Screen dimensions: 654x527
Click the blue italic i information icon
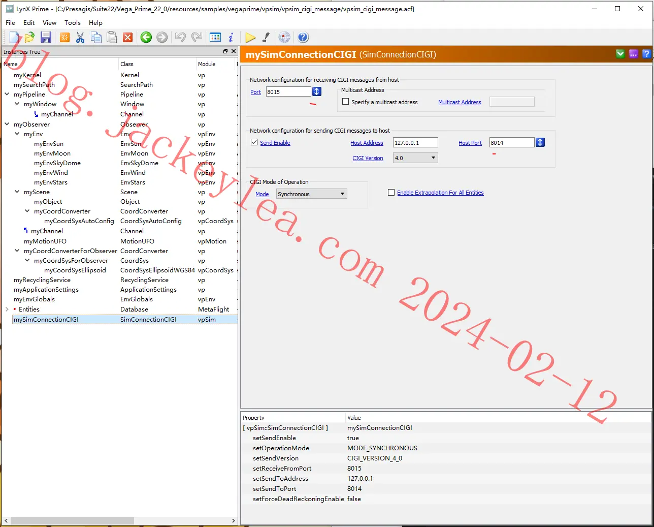[x=231, y=37]
